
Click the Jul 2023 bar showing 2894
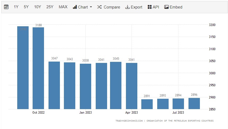tap(178, 104)
